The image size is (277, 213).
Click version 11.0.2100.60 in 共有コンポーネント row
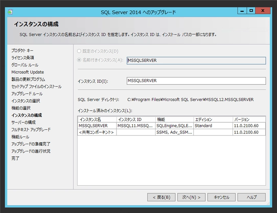pos(249,132)
